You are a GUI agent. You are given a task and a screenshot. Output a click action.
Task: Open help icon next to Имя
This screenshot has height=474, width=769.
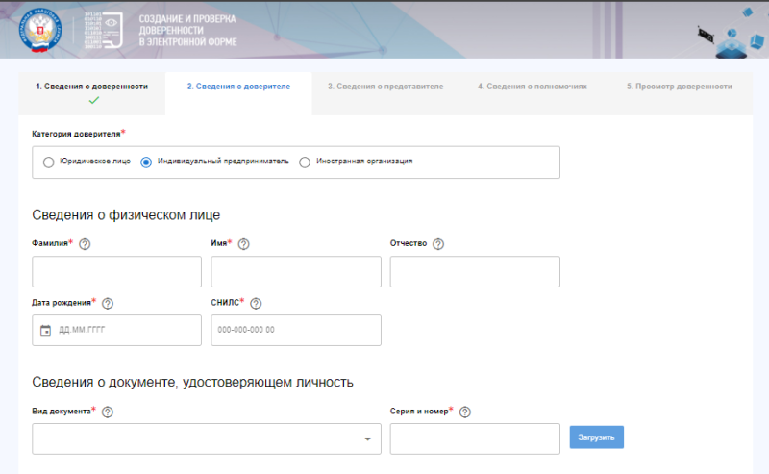click(x=244, y=244)
